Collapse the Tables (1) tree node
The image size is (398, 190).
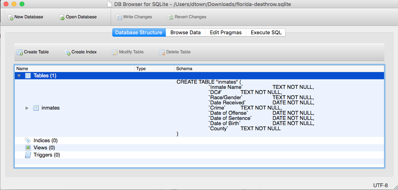pos(19,76)
